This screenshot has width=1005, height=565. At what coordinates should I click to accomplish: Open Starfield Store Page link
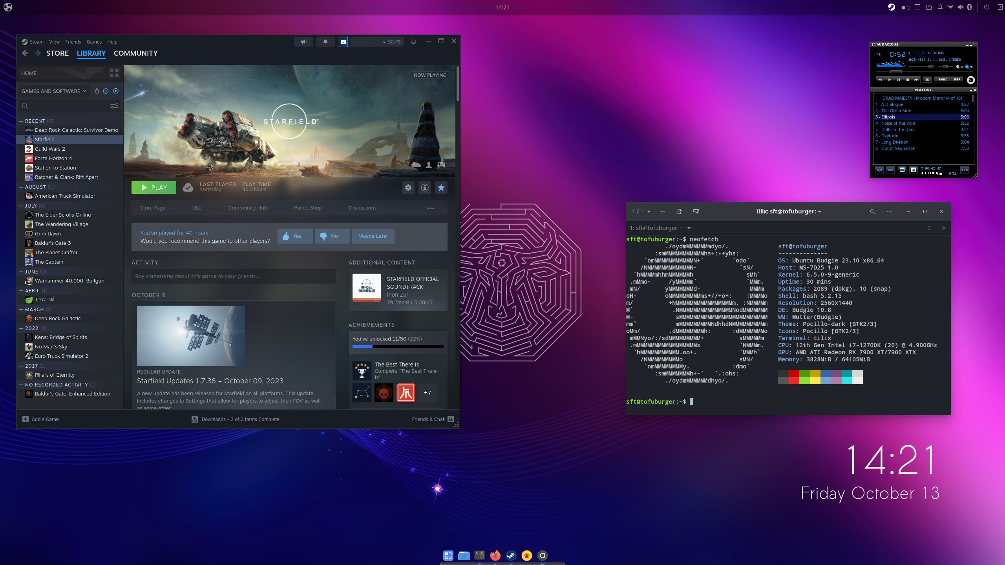153,208
